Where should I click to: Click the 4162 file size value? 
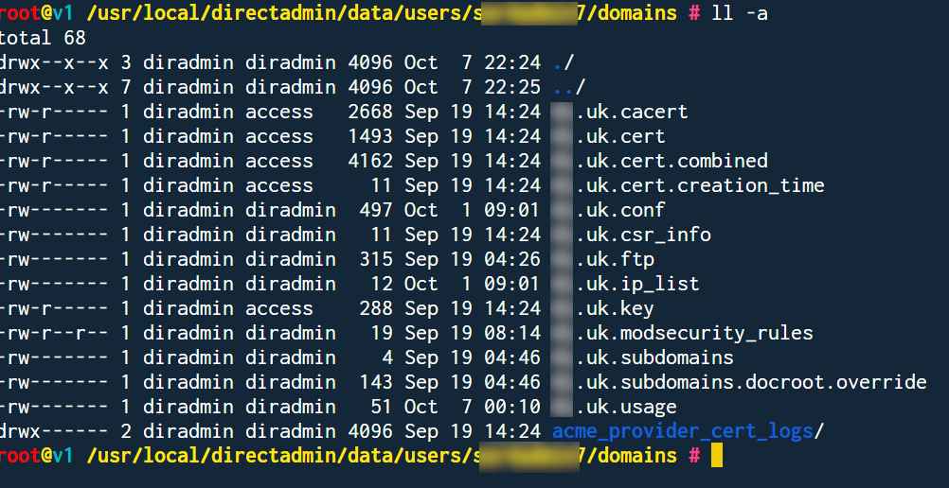click(x=370, y=161)
